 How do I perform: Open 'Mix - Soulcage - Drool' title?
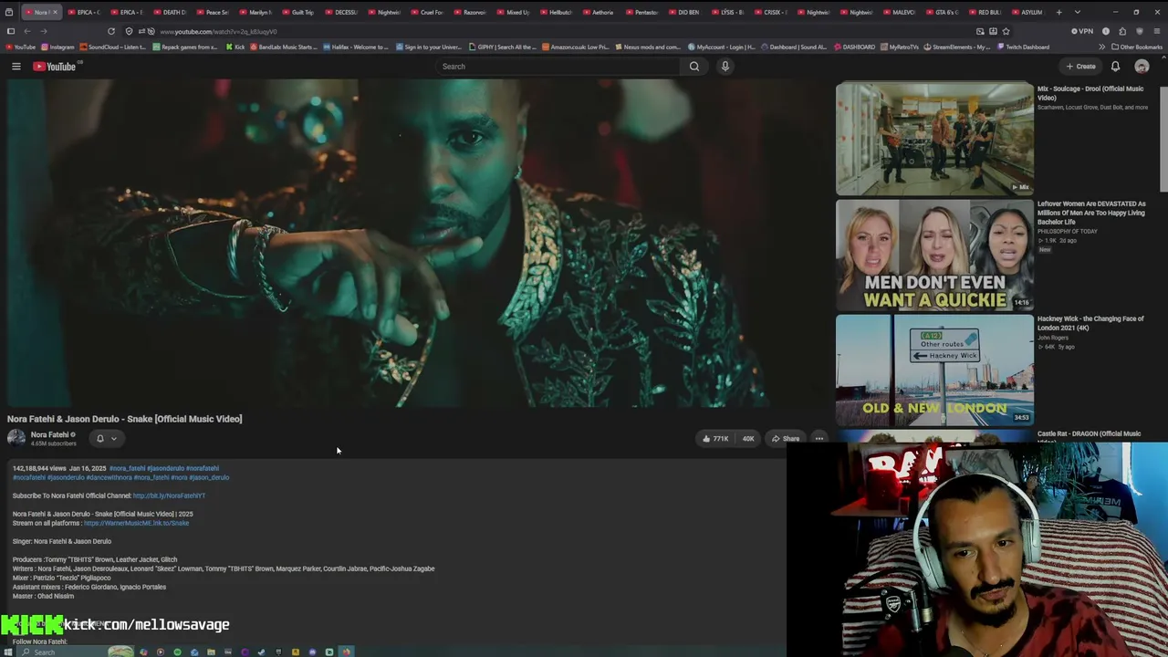click(1090, 93)
